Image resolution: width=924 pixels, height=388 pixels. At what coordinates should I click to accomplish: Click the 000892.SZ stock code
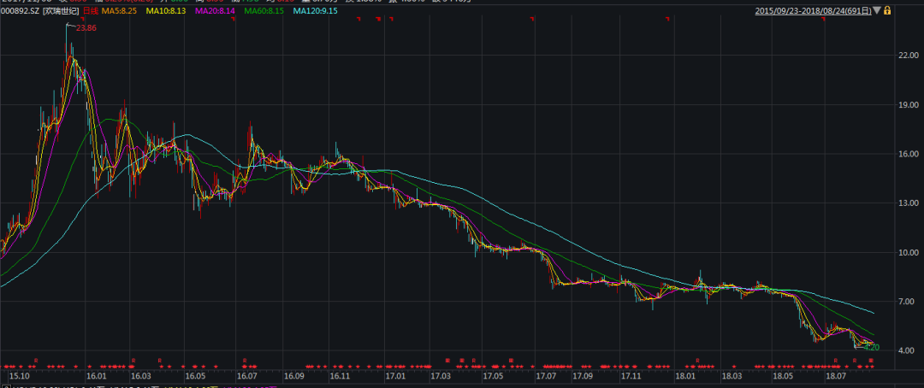pos(20,11)
